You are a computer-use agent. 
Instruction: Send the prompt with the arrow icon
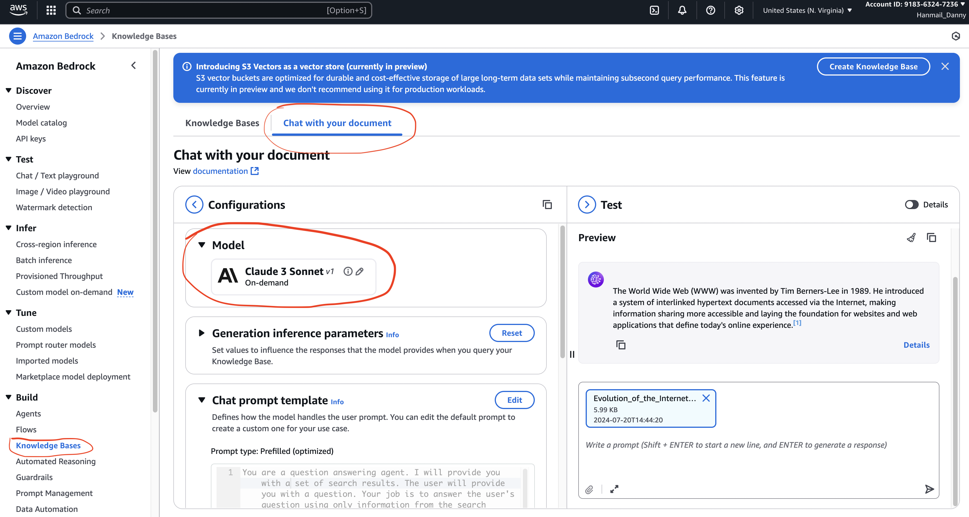[x=929, y=489]
